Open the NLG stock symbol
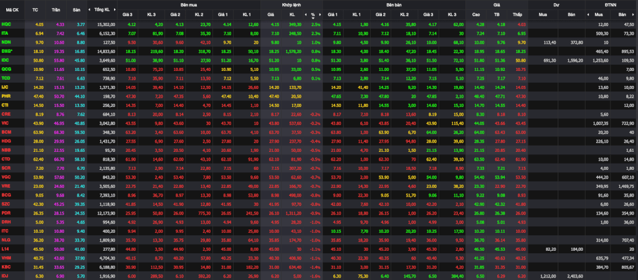The height and width of the screenshot is (280, 638). click(6, 240)
